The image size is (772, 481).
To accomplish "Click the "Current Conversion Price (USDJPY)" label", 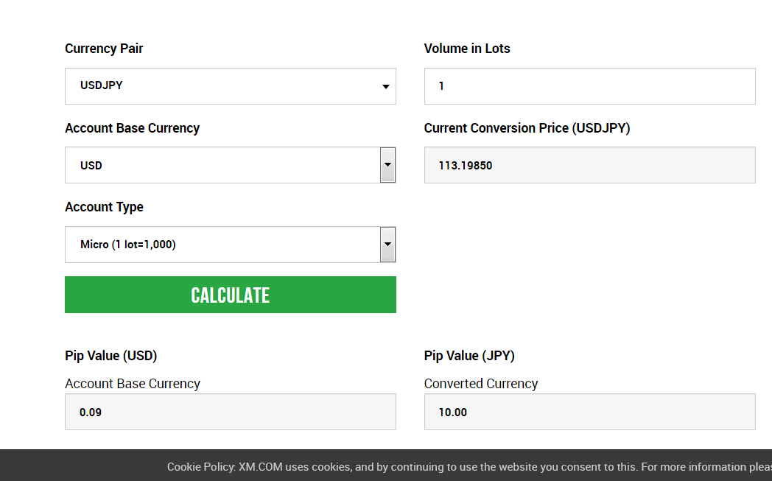I will 527,128.
